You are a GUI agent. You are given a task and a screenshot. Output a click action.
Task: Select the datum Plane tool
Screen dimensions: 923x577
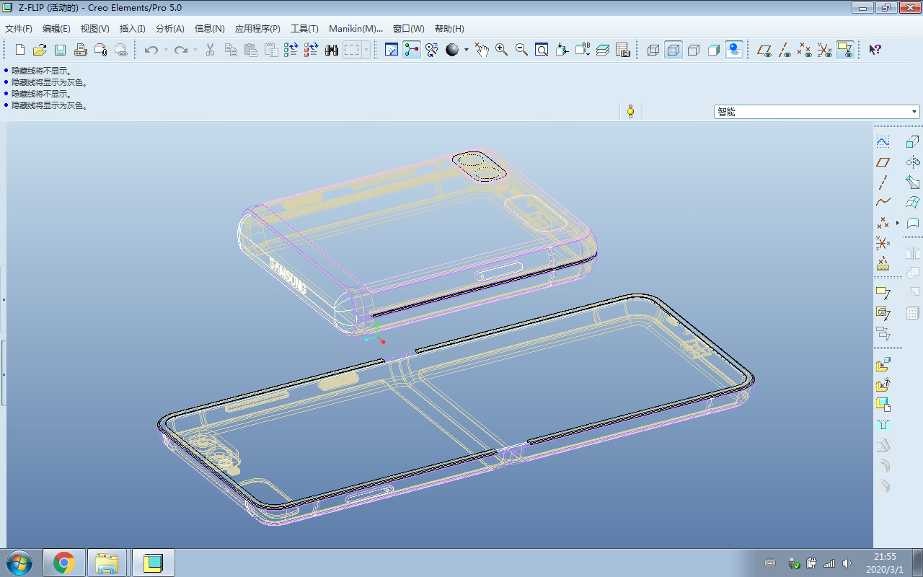click(x=883, y=162)
